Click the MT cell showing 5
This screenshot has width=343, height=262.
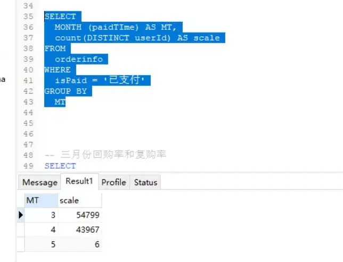tap(41, 244)
